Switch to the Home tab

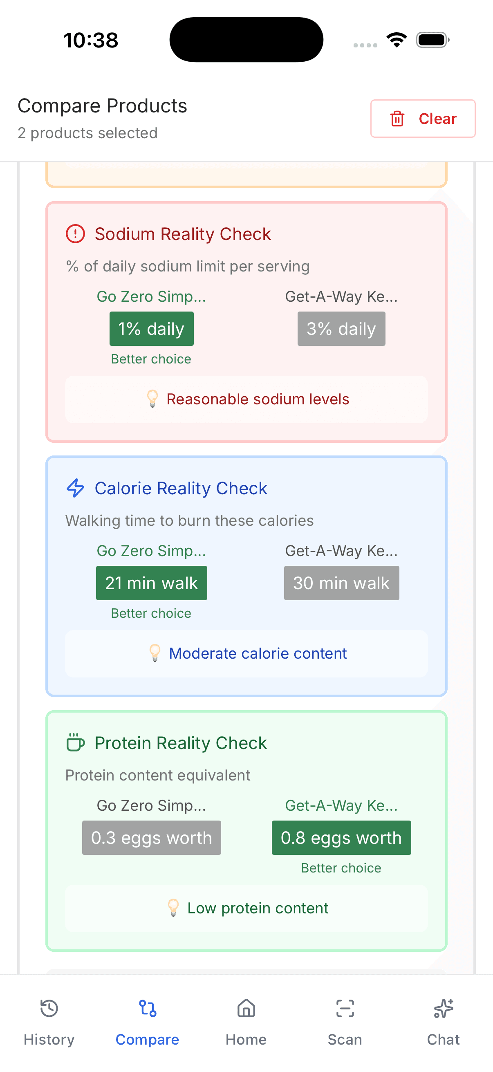(246, 1021)
